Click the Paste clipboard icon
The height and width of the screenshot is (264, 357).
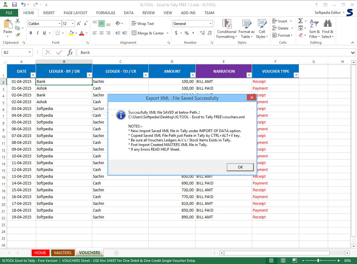[8, 24]
